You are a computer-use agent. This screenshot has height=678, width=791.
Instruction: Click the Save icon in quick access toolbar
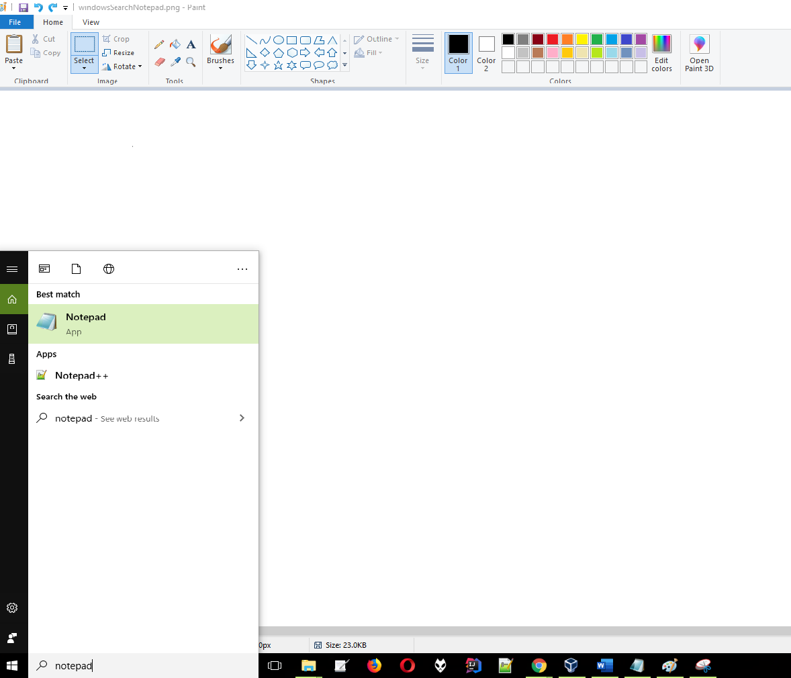(24, 7)
